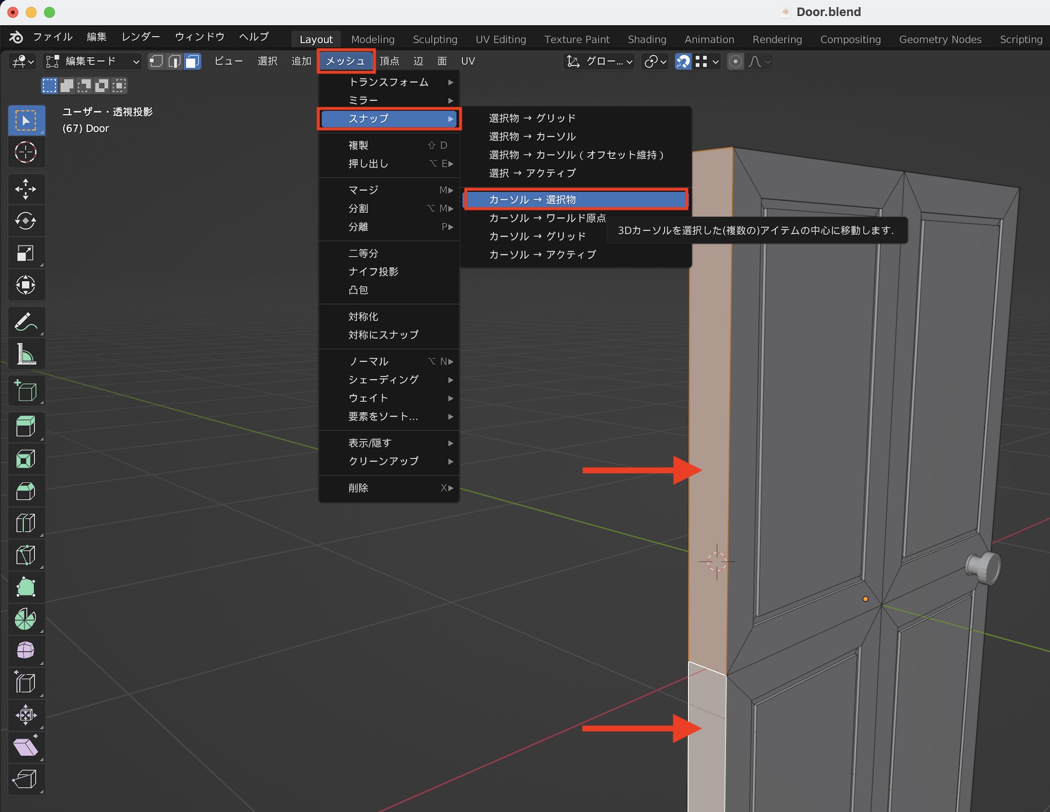Toggle the snap magnet button

[682, 62]
